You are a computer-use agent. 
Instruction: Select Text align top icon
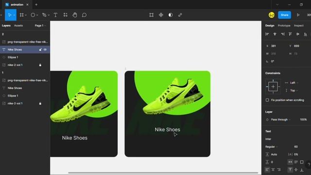(x=290, y=170)
